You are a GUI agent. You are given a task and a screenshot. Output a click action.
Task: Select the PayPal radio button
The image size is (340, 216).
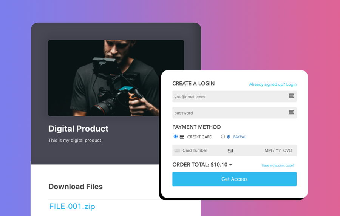[x=223, y=136]
